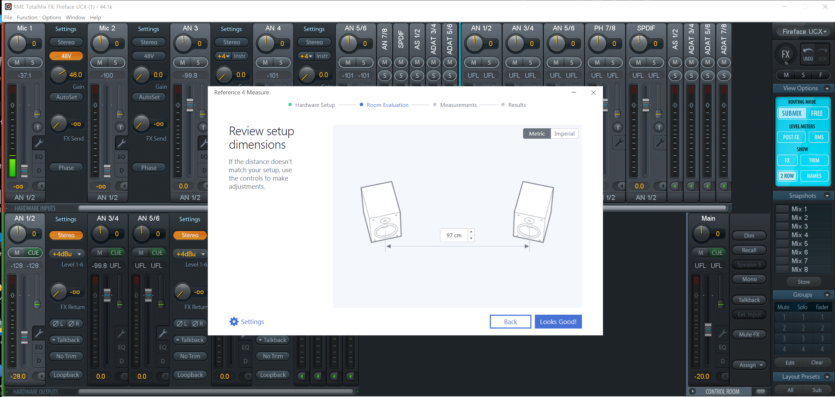Click the wrench icon on Main channel
The image size is (835, 397).
pos(722,333)
